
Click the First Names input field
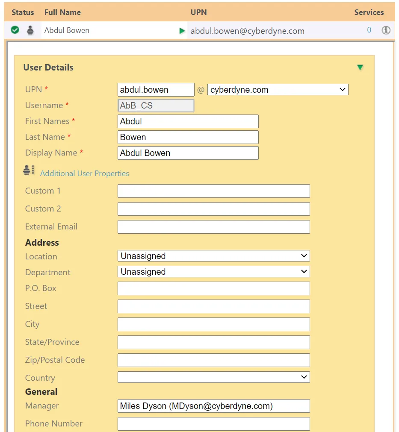tap(188, 121)
